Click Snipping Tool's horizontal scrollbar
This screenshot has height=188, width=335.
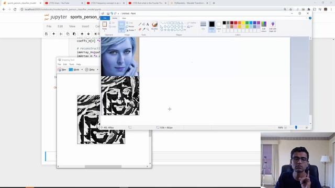point(103,166)
